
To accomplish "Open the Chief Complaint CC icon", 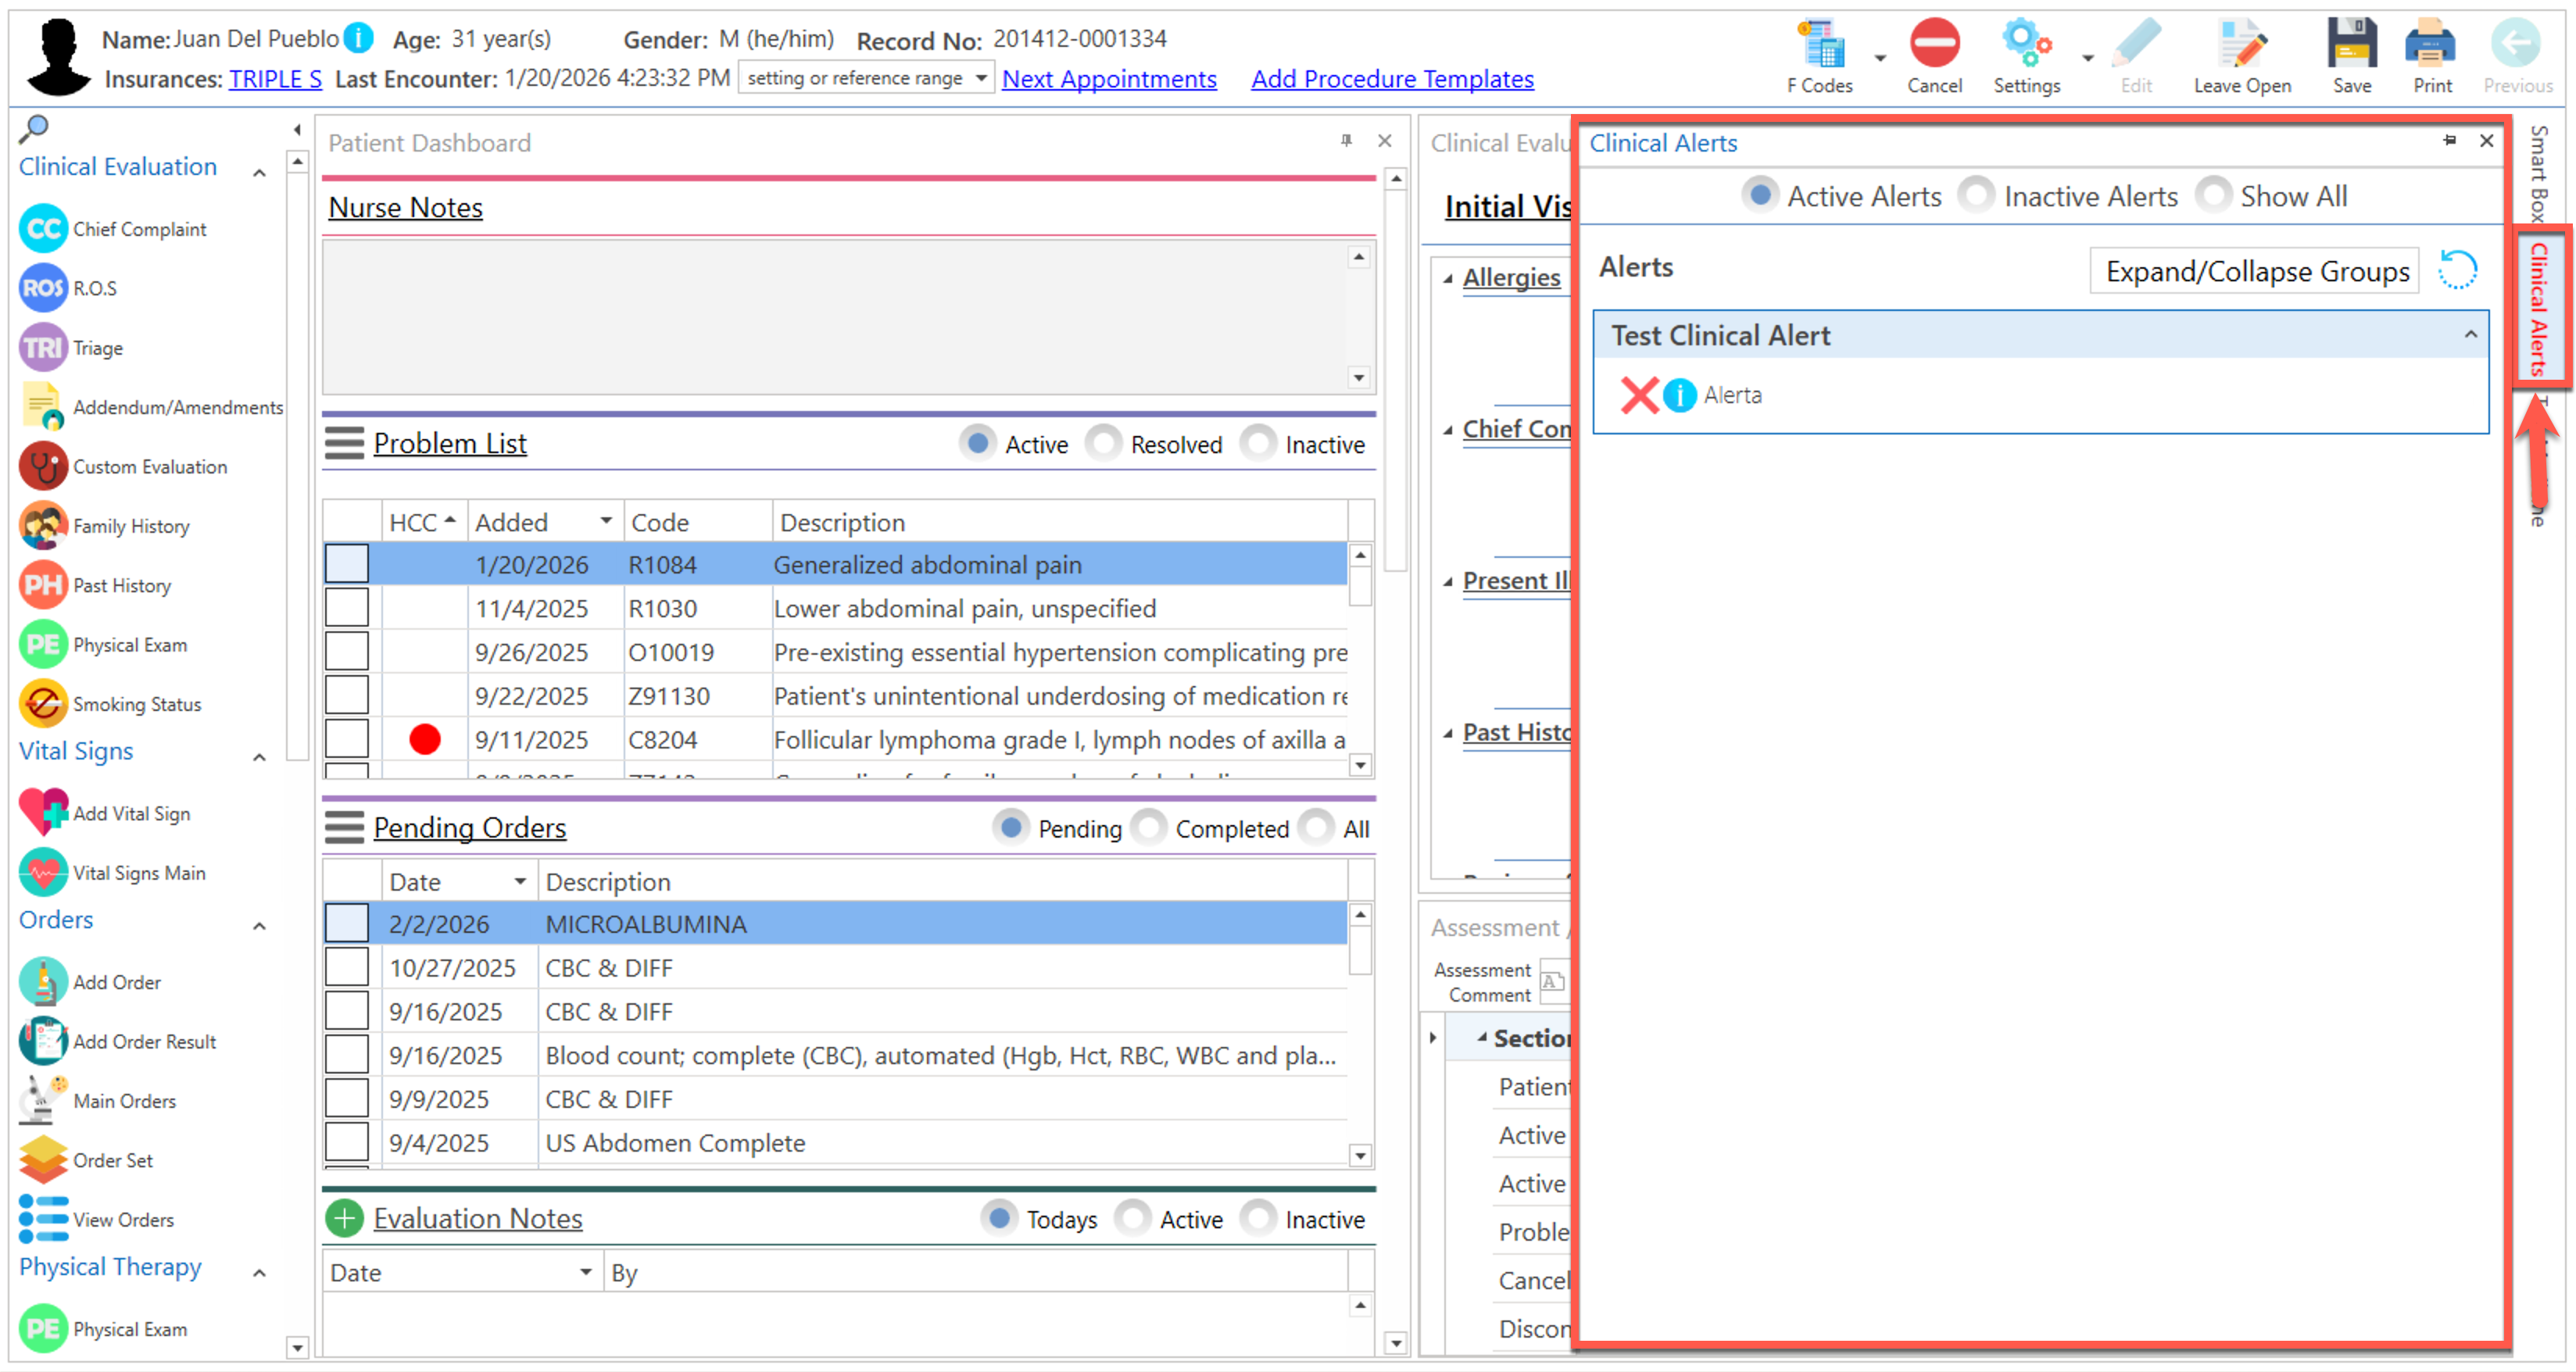I will [43, 229].
